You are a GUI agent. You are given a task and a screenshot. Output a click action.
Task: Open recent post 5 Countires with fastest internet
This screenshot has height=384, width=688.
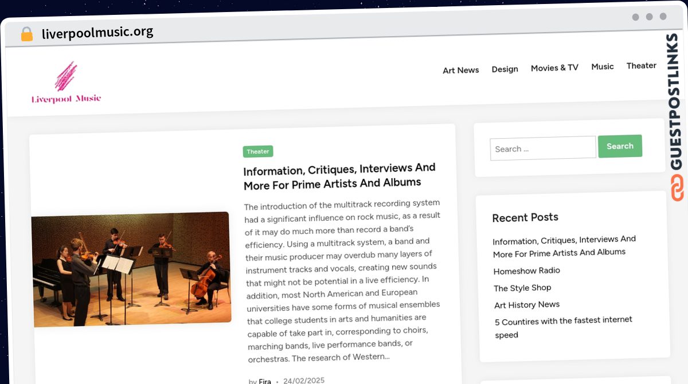(x=564, y=327)
